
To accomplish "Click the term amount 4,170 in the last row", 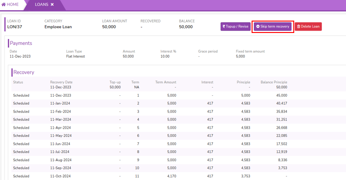I will point(172,176).
